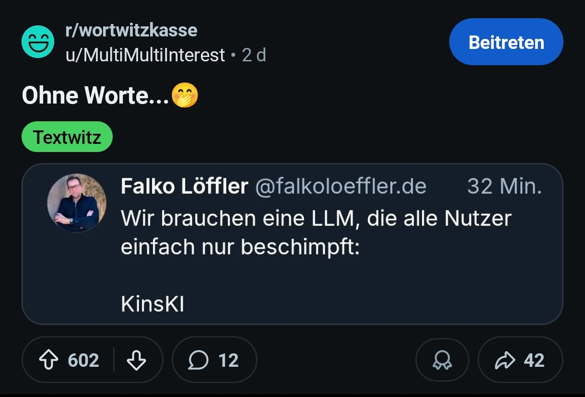The height and width of the screenshot is (397, 585).
Task: Click the Falko Löffler display name
Action: [x=185, y=186]
